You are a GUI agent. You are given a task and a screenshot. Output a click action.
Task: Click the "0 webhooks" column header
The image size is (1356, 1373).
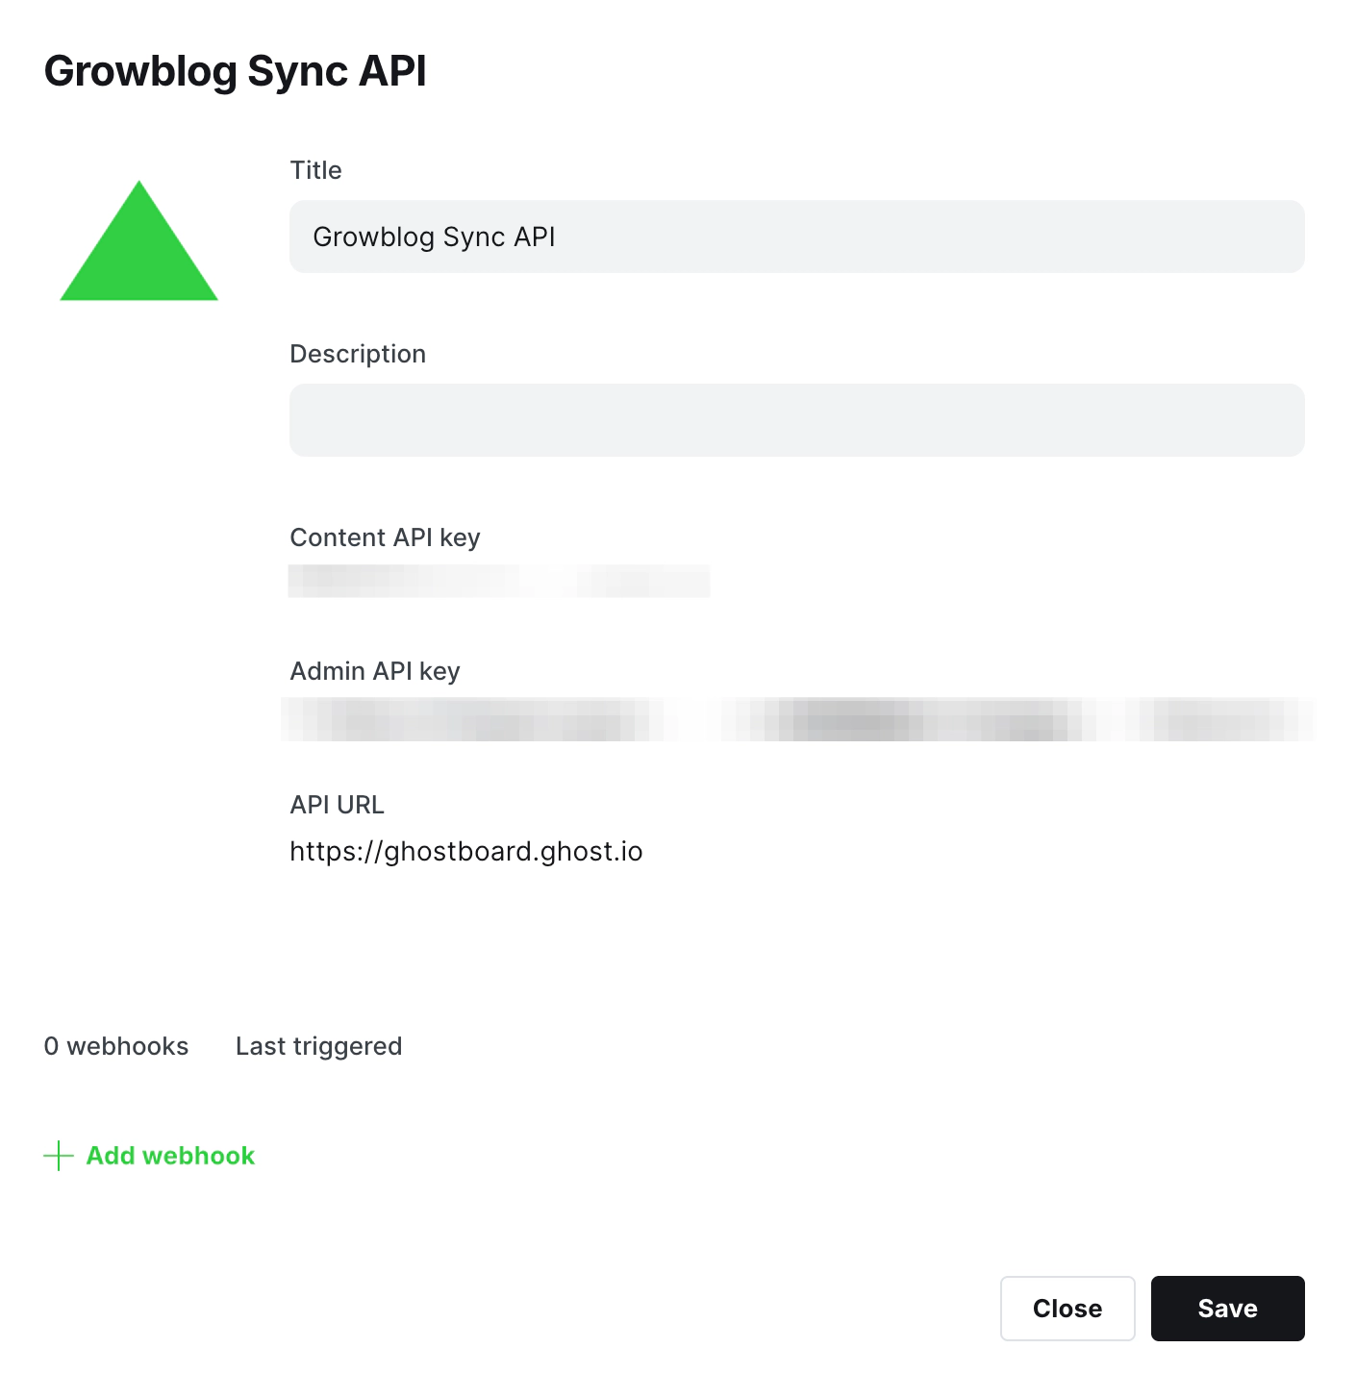pos(116,1046)
